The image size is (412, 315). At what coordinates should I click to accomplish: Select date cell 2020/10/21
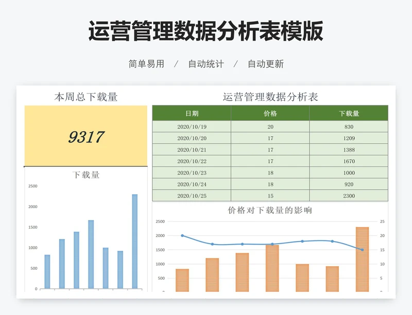point(192,150)
